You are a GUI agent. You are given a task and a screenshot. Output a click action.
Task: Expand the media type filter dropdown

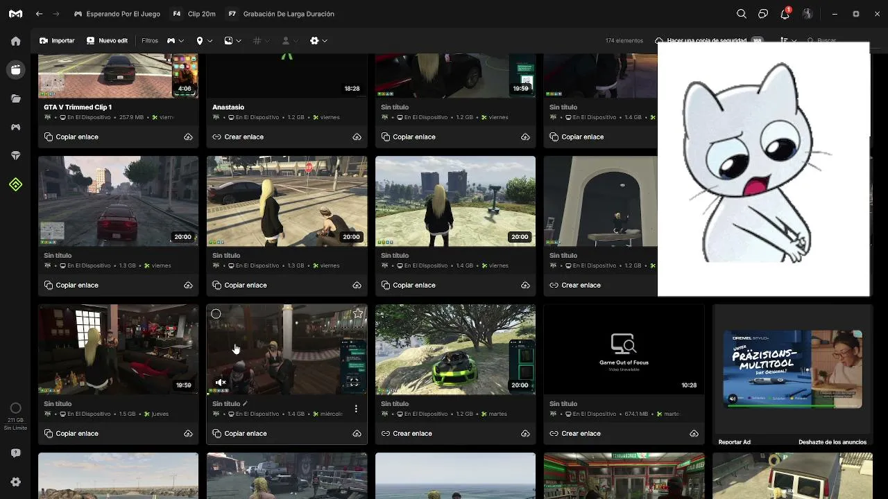[x=232, y=41]
